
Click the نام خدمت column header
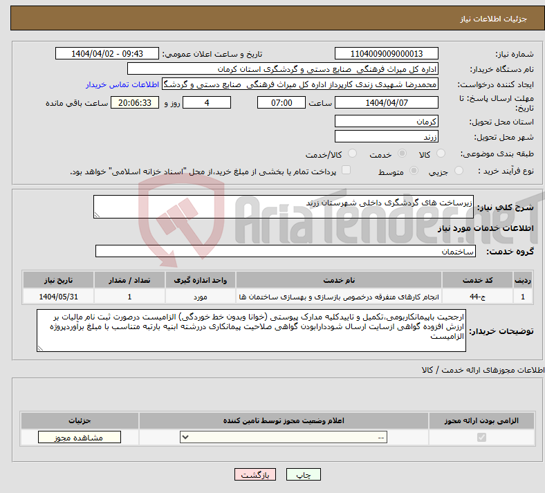(339, 280)
